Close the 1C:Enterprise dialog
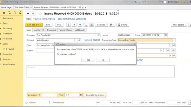Viewport: 191px width, 107px height. click(x=135, y=44)
